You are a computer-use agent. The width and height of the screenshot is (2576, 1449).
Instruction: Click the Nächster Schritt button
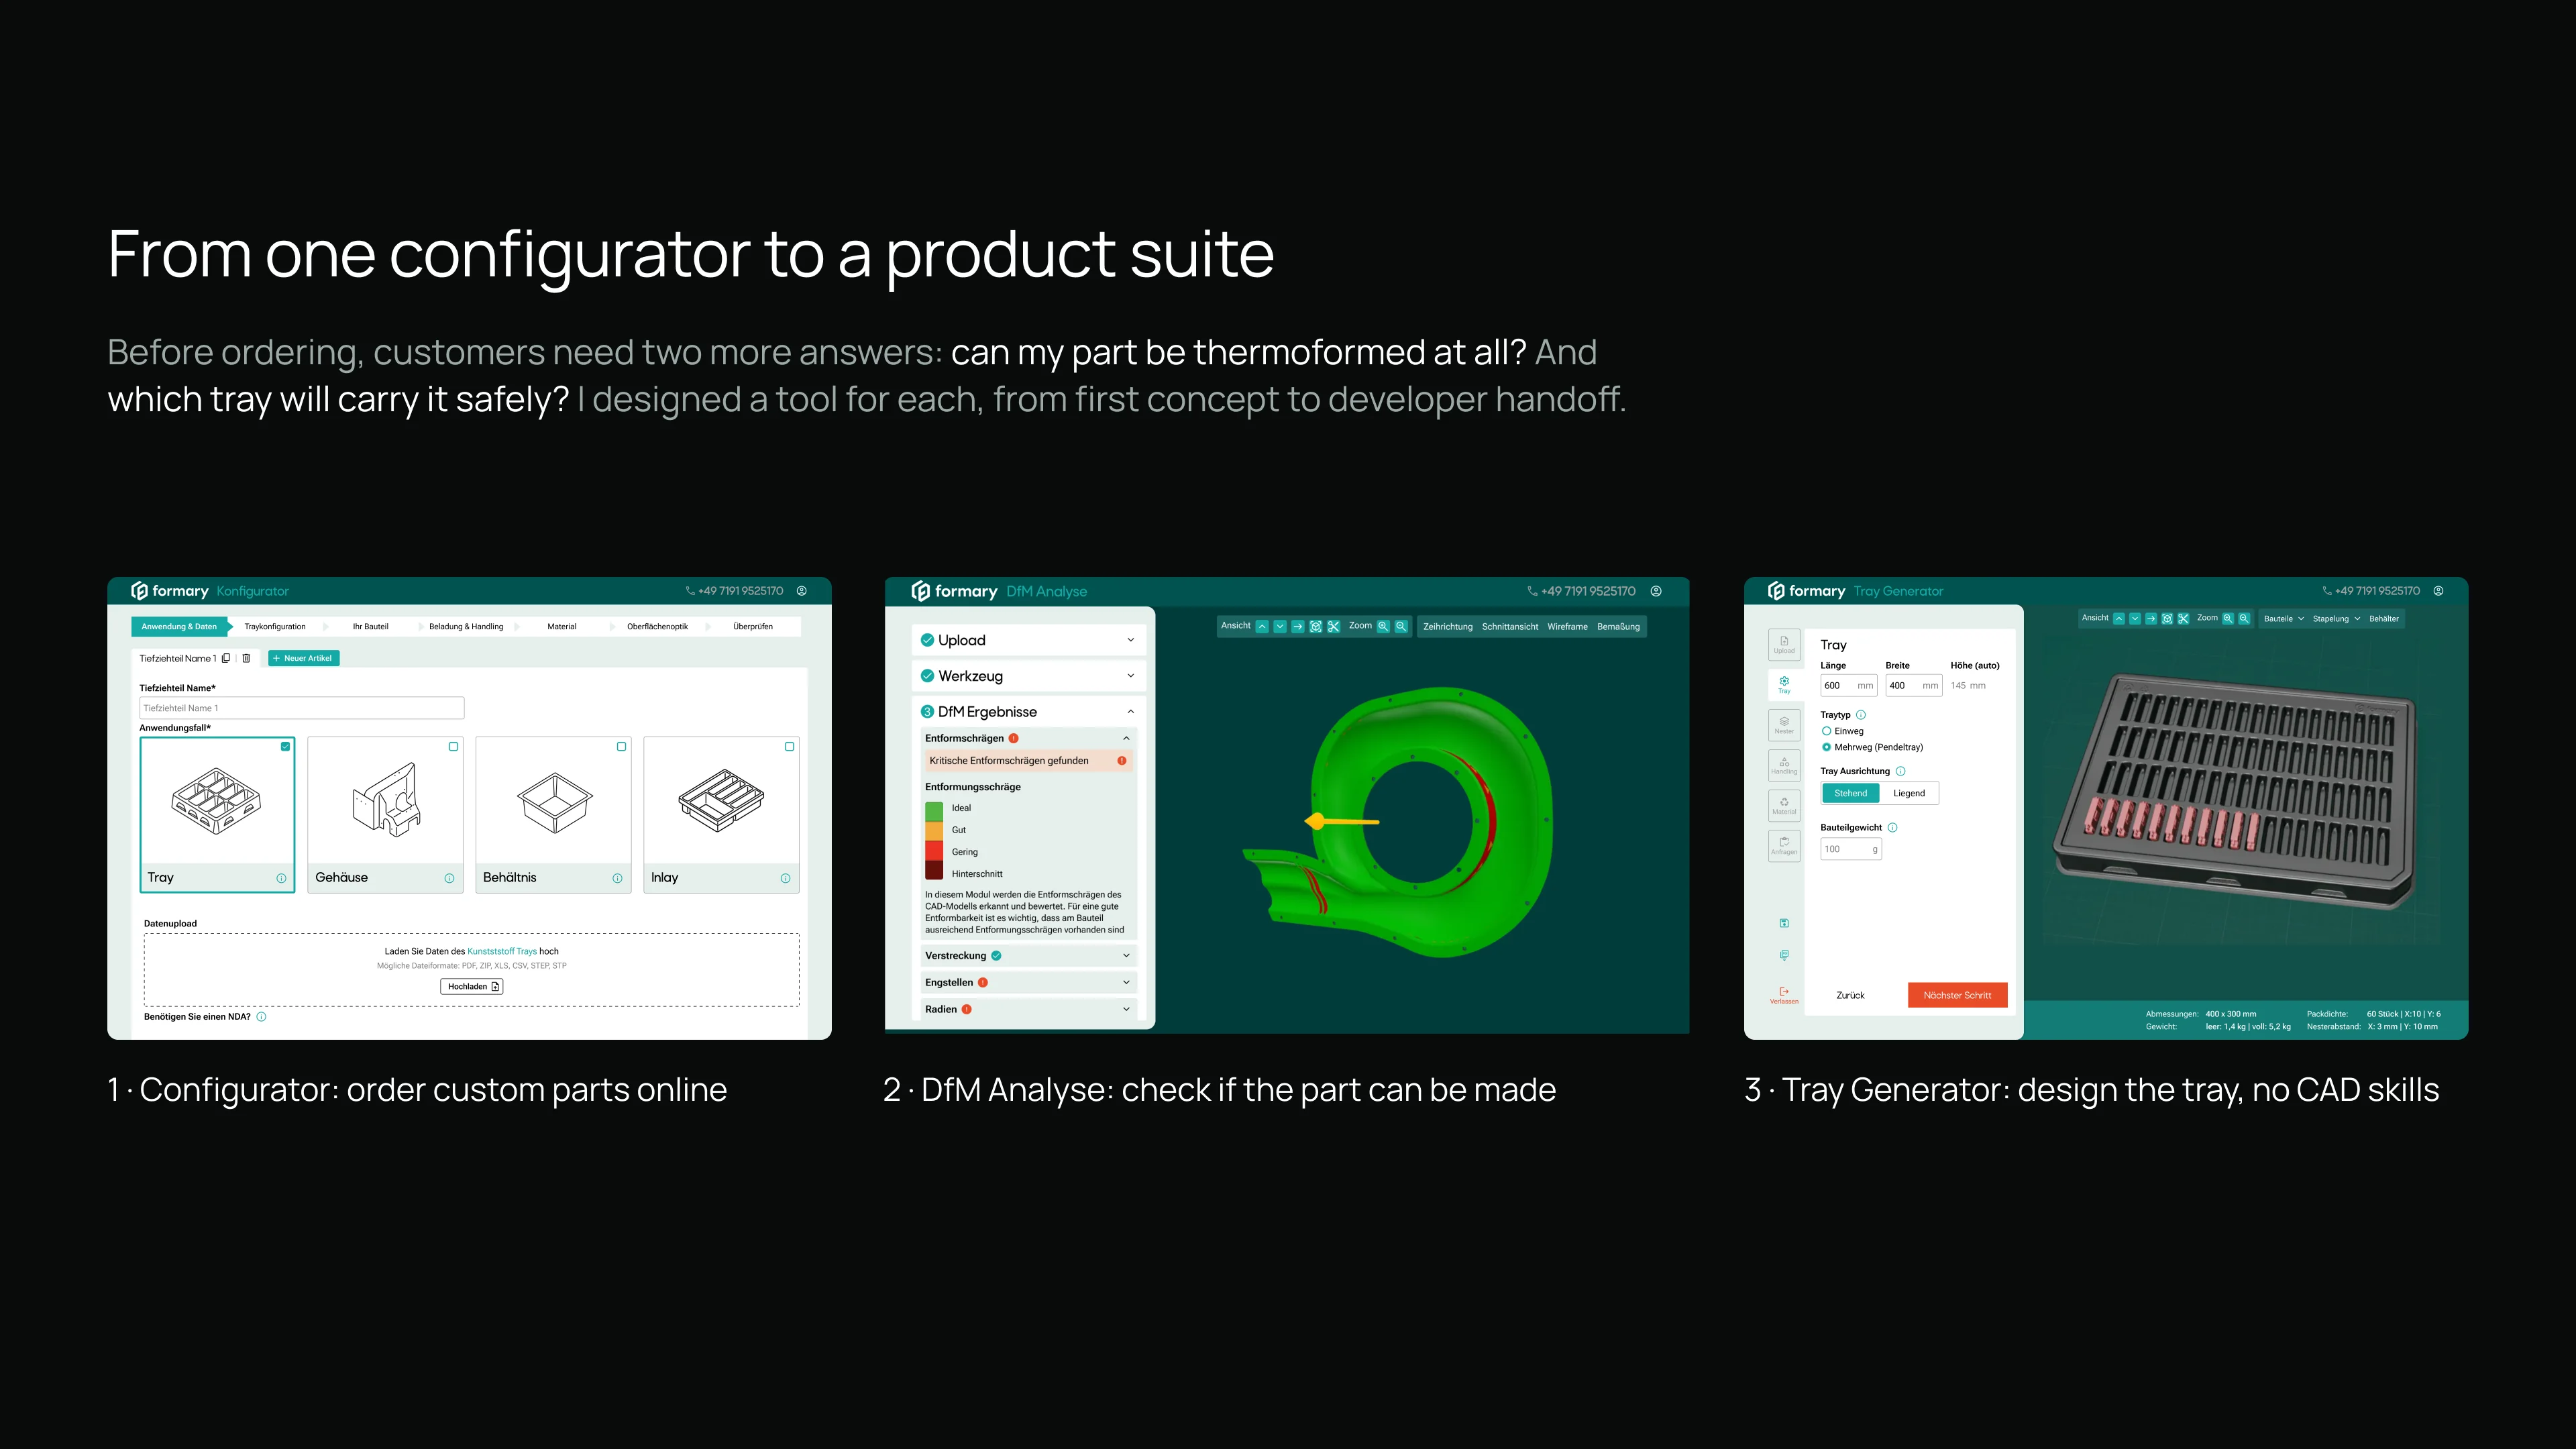(1957, 995)
